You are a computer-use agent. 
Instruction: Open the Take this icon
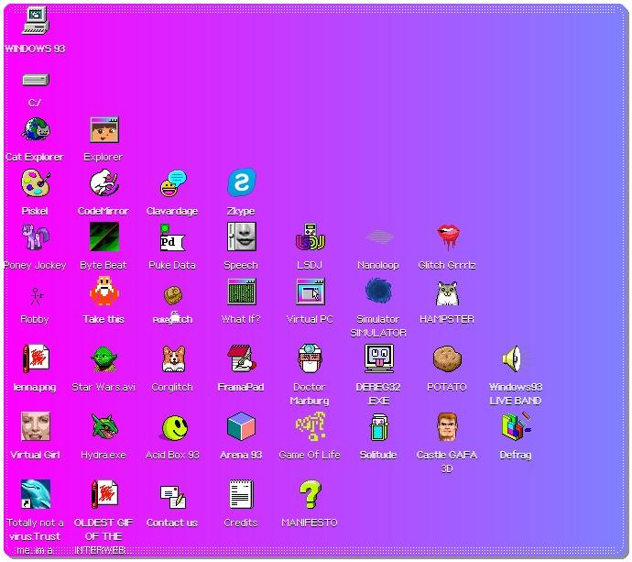click(104, 291)
